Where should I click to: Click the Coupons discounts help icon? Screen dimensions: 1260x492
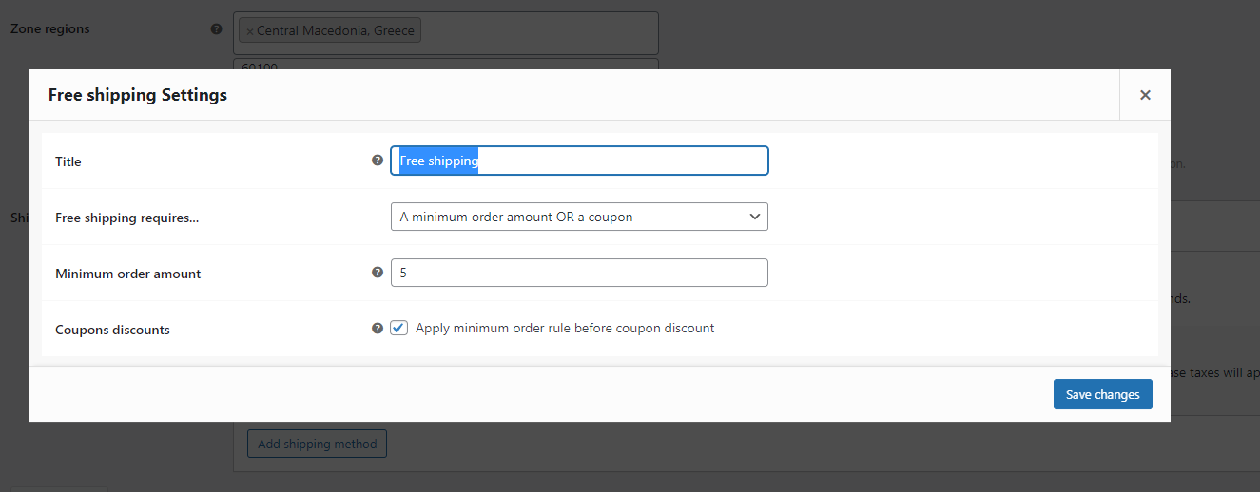pyautogui.click(x=378, y=329)
